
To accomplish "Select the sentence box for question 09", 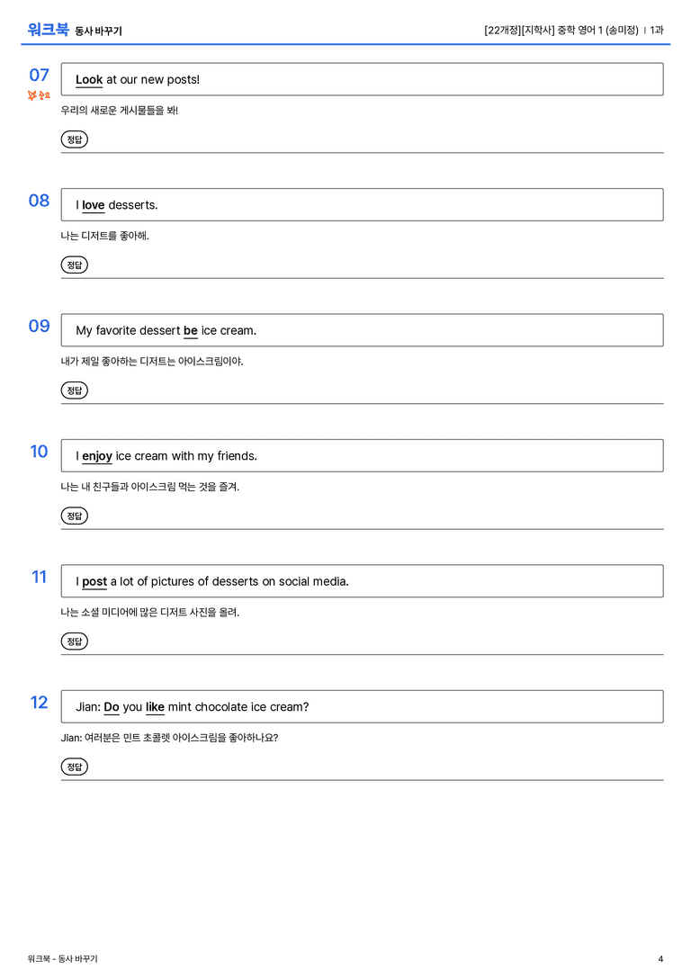I will point(363,330).
